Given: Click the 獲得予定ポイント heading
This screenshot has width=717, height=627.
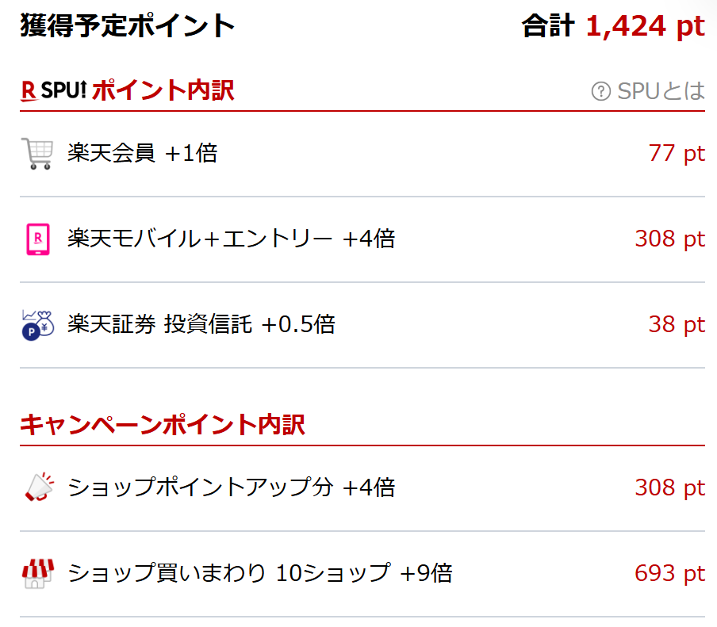Looking at the screenshot, I should [128, 26].
